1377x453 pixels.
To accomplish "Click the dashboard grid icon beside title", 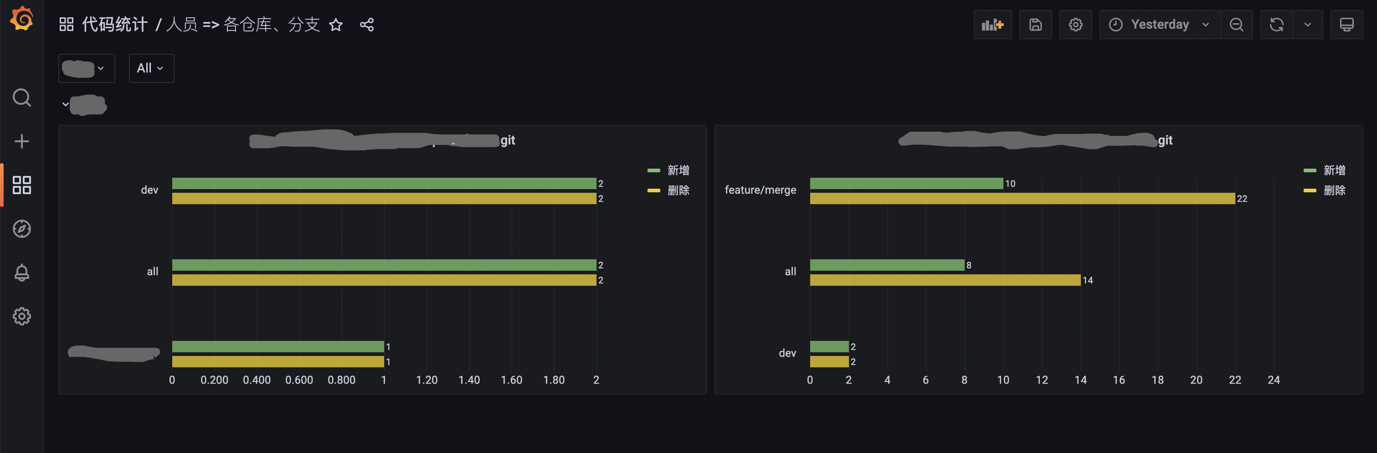I will pyautogui.click(x=66, y=25).
